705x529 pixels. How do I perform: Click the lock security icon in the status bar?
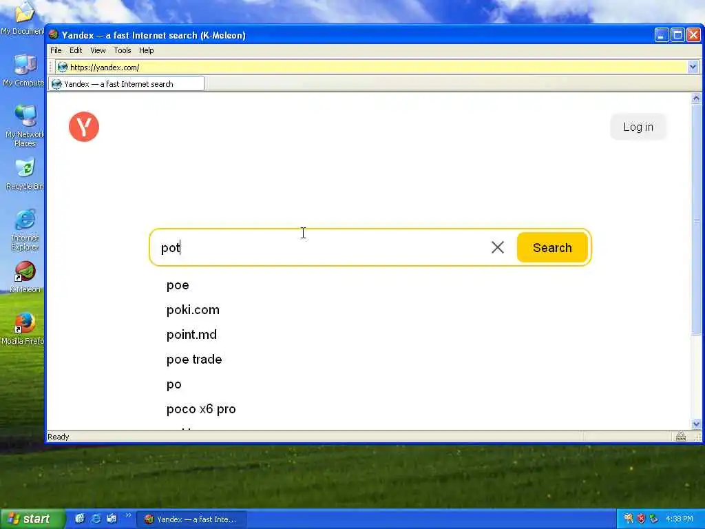681,436
